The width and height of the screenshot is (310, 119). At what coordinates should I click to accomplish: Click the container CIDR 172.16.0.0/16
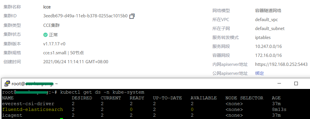tap(268, 55)
